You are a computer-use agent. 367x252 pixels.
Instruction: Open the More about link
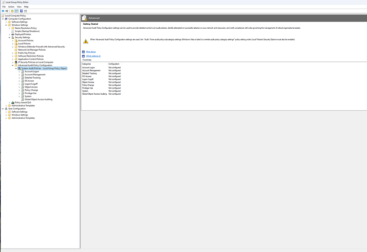pyautogui.click(x=91, y=52)
